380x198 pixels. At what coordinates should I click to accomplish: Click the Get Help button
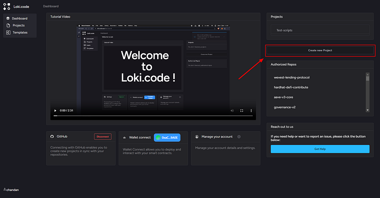[x=320, y=149]
